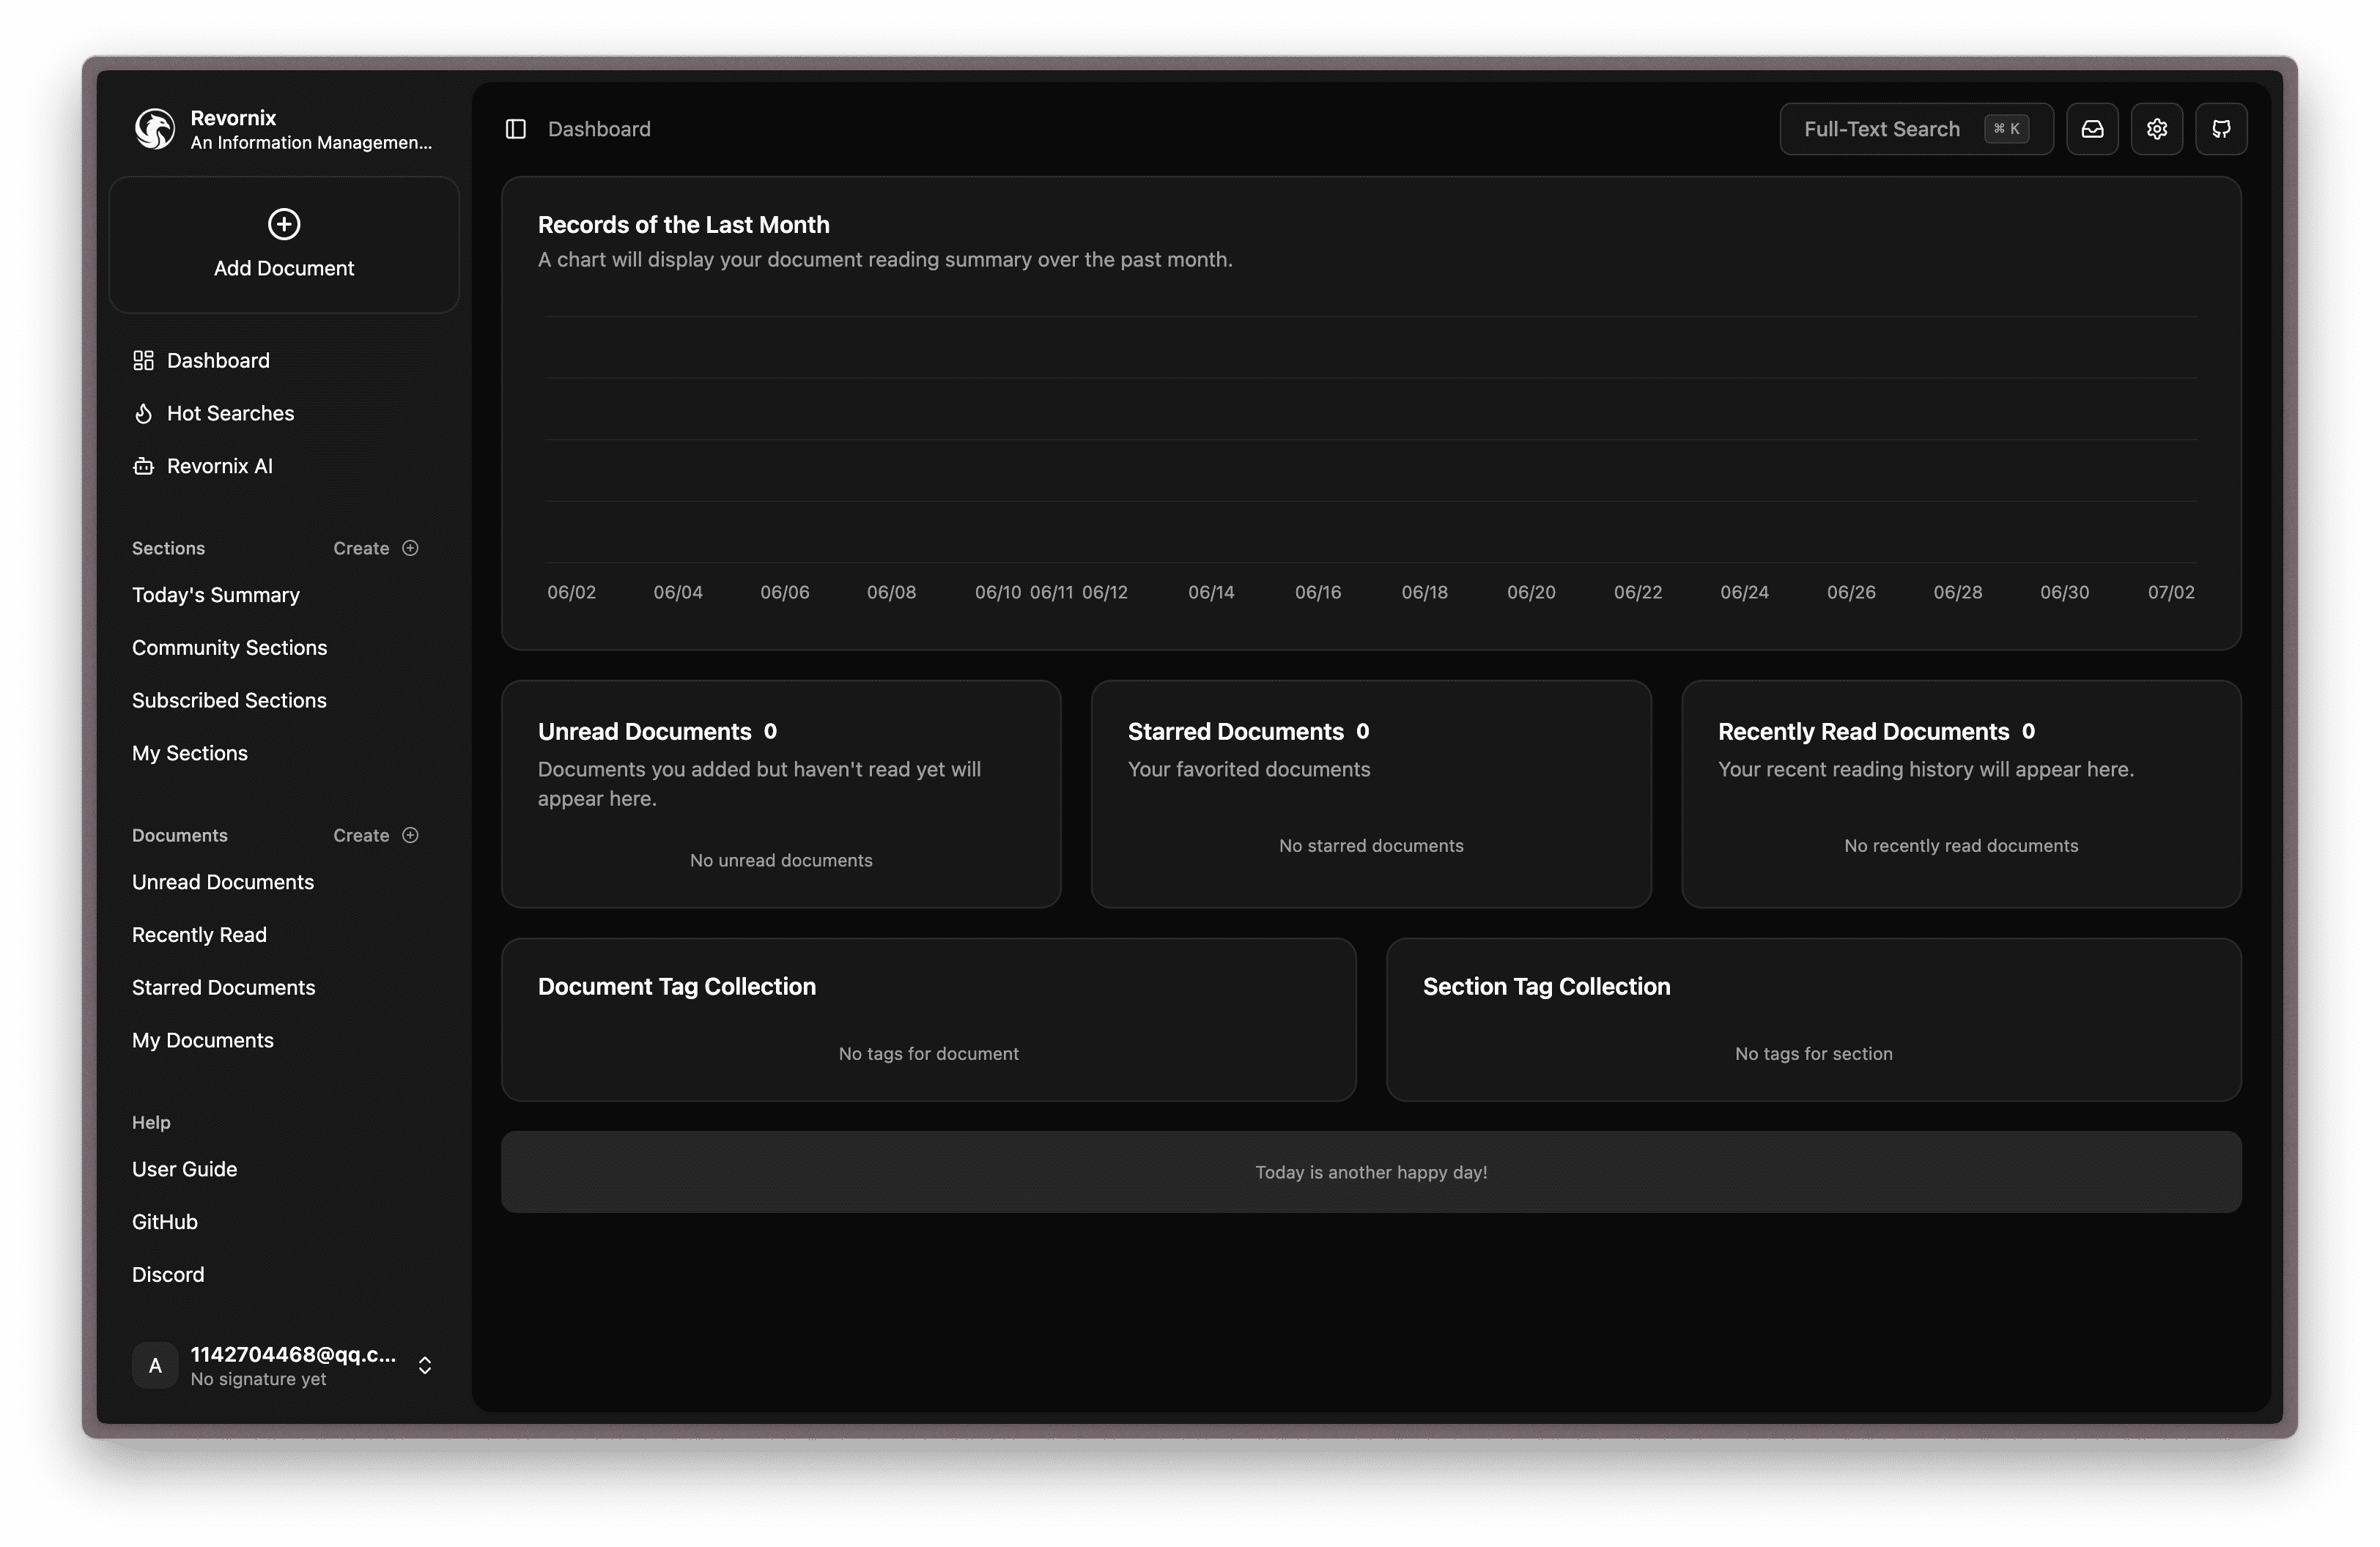2380x1547 pixels.
Task: Open Today's Summary section
Action: 216,595
